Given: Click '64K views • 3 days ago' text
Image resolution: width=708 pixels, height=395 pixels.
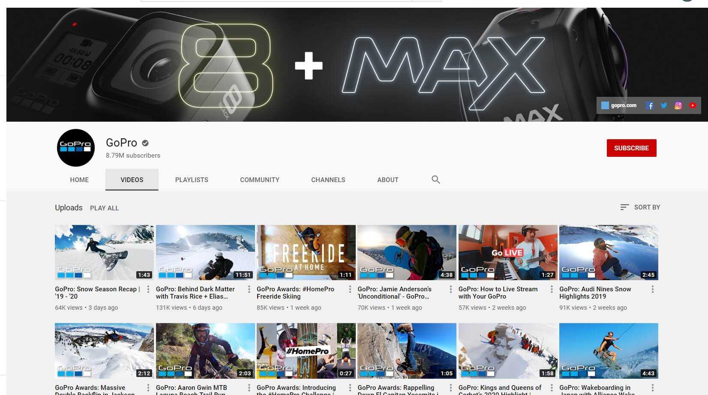Looking at the screenshot, I should (86, 308).
